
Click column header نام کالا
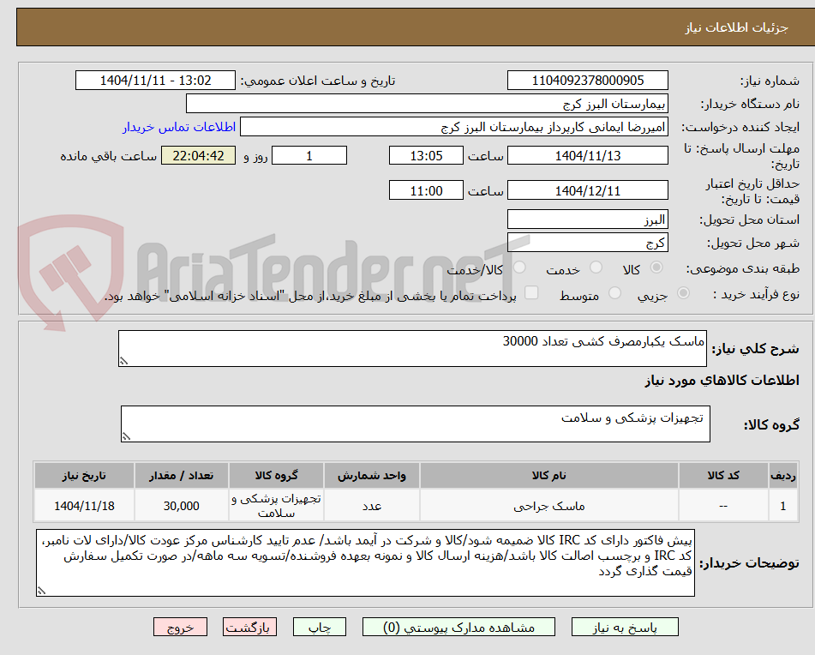(548, 476)
